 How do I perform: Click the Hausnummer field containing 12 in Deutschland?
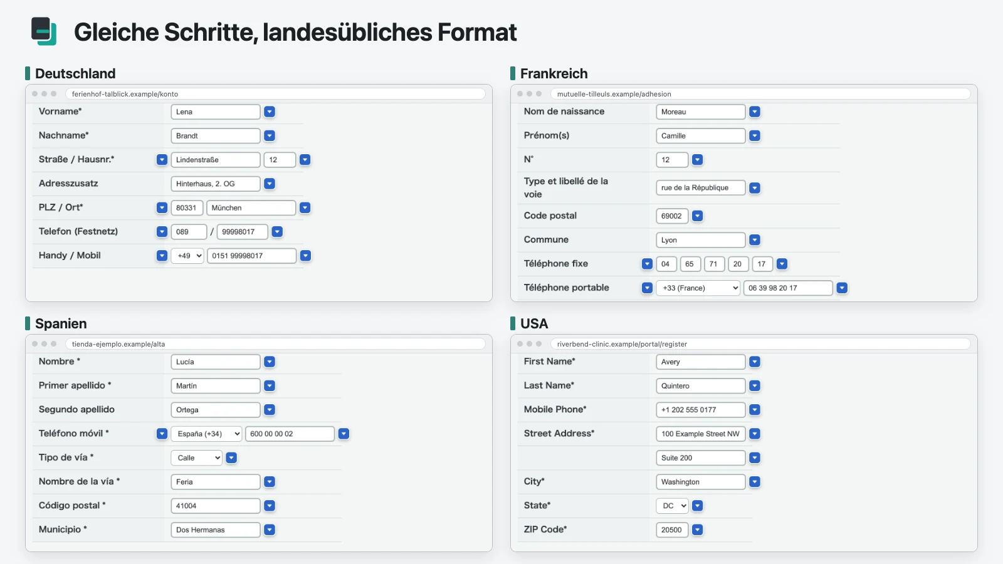(x=280, y=160)
